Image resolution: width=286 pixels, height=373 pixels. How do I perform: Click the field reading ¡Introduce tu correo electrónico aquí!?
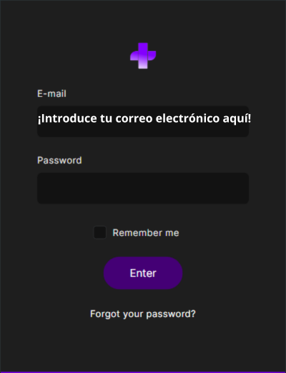pyautogui.click(x=143, y=121)
